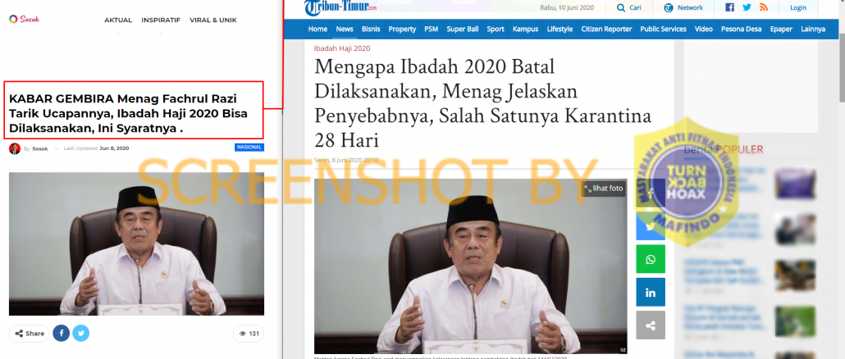This screenshot has height=359, width=845.
Task: Open the INSPIRATIF menu on Sosok
Action: pyautogui.click(x=161, y=20)
